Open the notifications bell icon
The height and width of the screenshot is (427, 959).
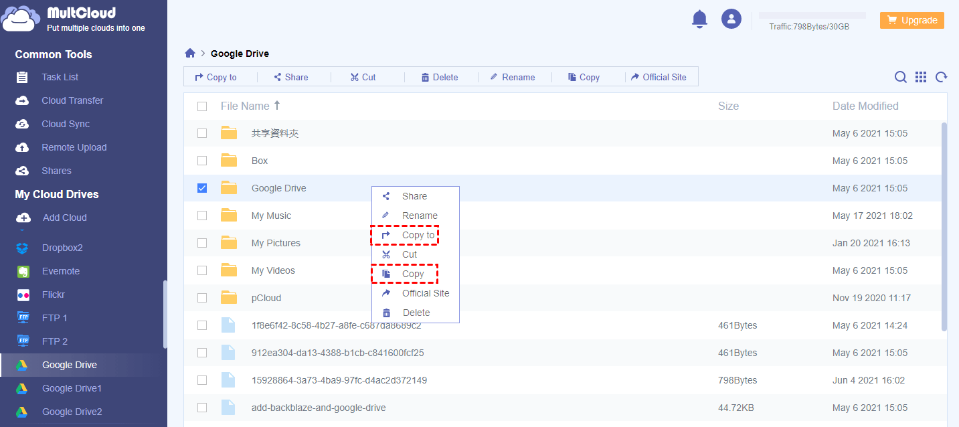[699, 19]
